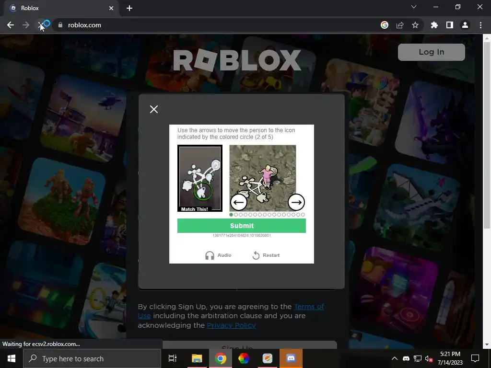Click the Log In button

[431, 52]
